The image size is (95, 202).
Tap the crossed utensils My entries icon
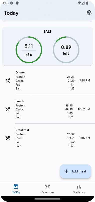[47, 187]
